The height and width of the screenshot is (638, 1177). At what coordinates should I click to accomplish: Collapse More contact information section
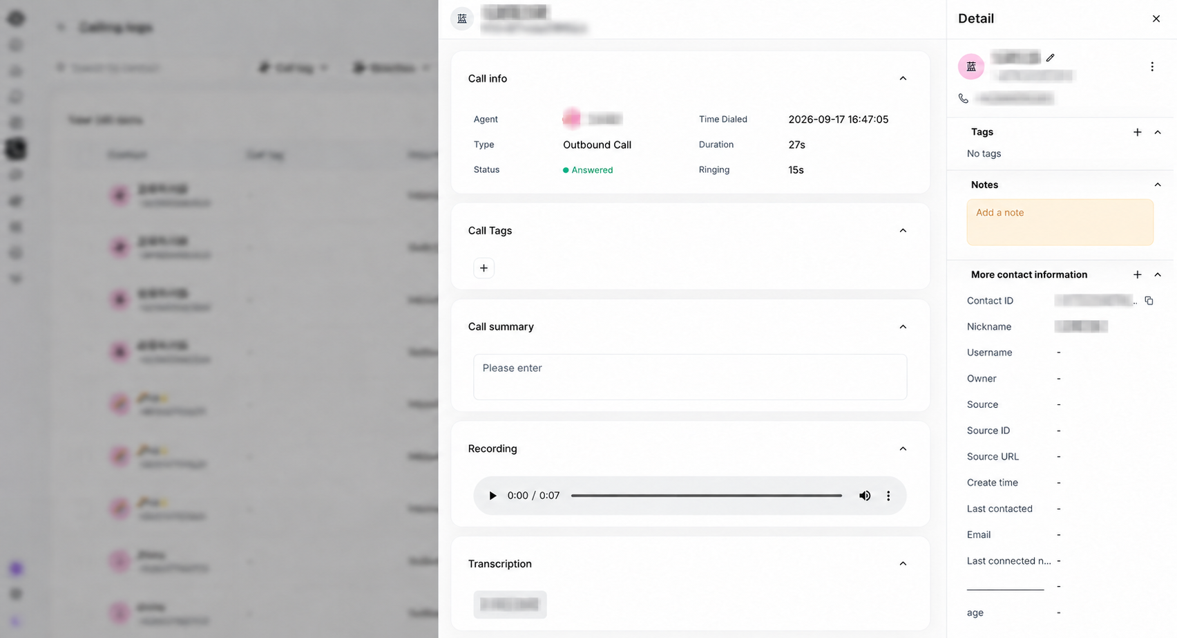point(1158,274)
